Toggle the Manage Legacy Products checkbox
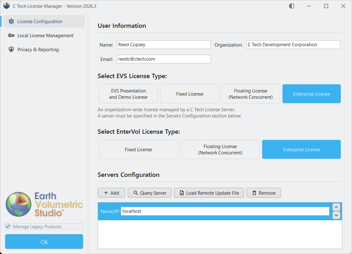 [7, 226]
